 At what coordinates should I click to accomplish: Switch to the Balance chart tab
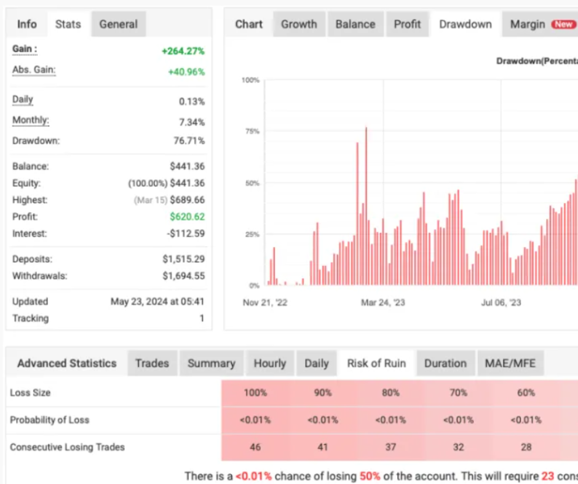pos(355,24)
